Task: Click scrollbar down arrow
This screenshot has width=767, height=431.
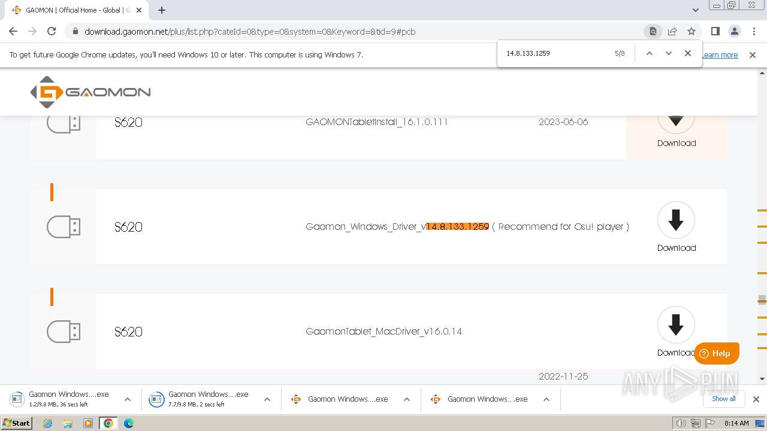Action: (762, 379)
